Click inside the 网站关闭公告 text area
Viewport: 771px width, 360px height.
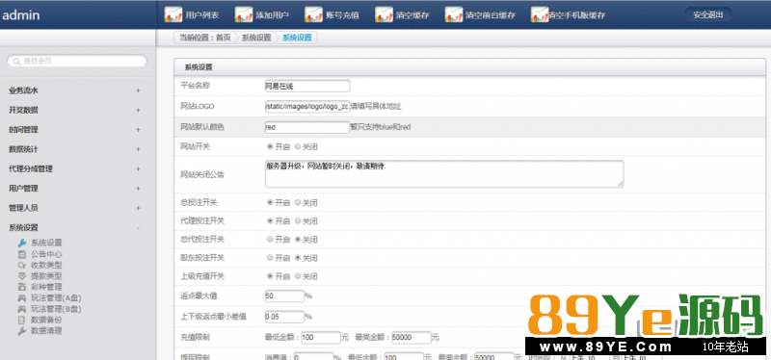pyautogui.click(x=444, y=173)
